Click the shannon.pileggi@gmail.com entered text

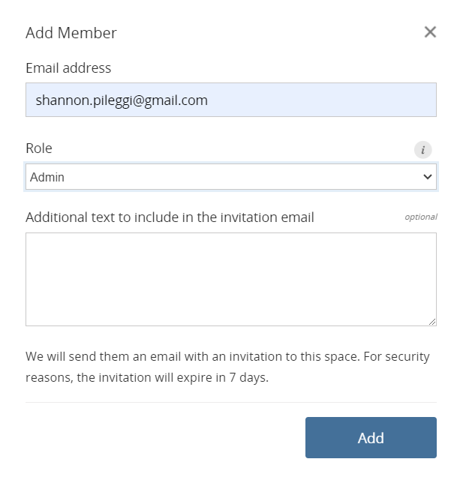click(x=122, y=100)
